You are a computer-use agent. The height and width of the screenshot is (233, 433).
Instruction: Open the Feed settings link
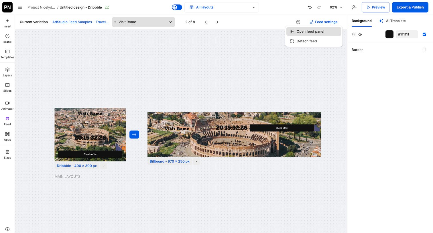(324, 22)
